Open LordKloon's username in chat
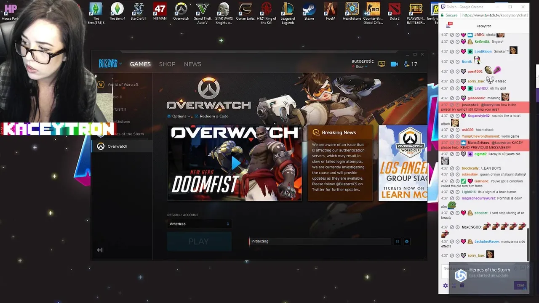 [x=483, y=52]
